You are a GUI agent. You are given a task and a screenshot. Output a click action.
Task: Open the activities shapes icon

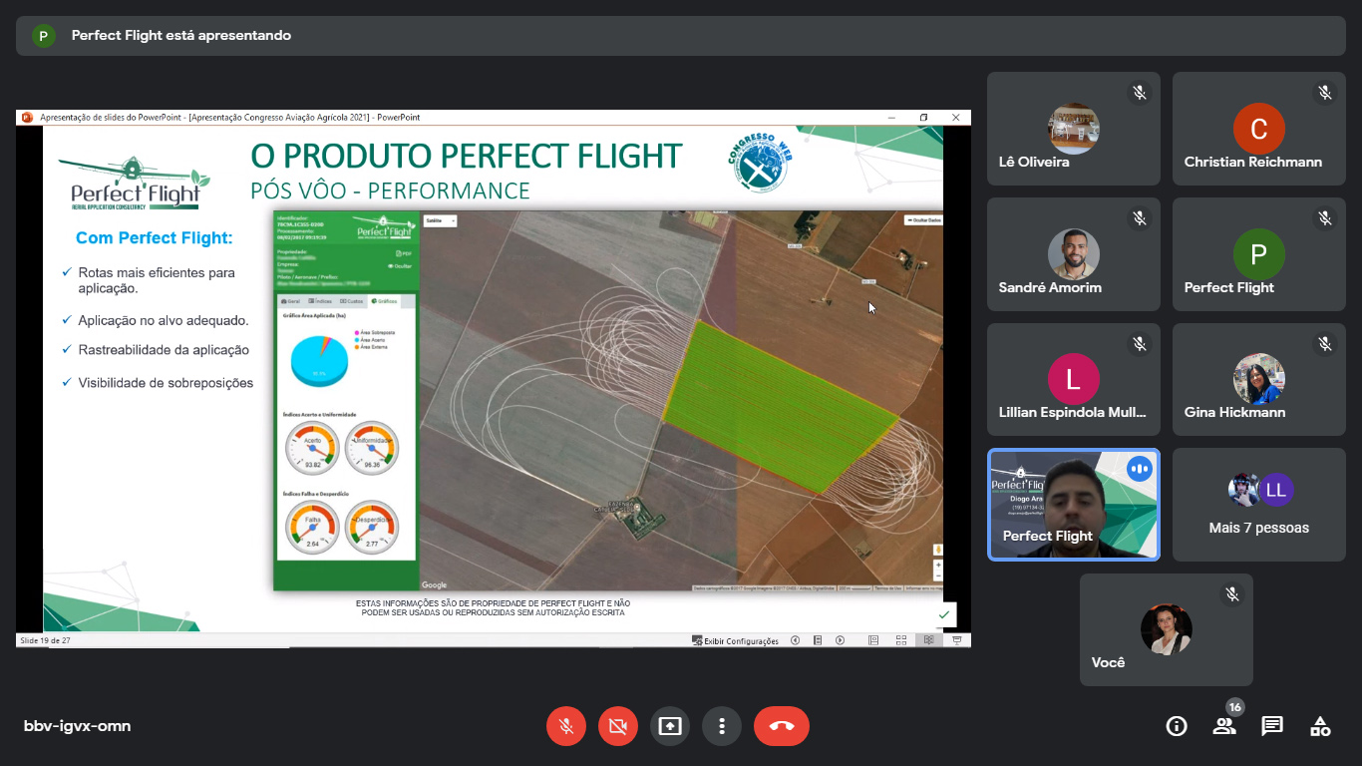click(x=1320, y=726)
